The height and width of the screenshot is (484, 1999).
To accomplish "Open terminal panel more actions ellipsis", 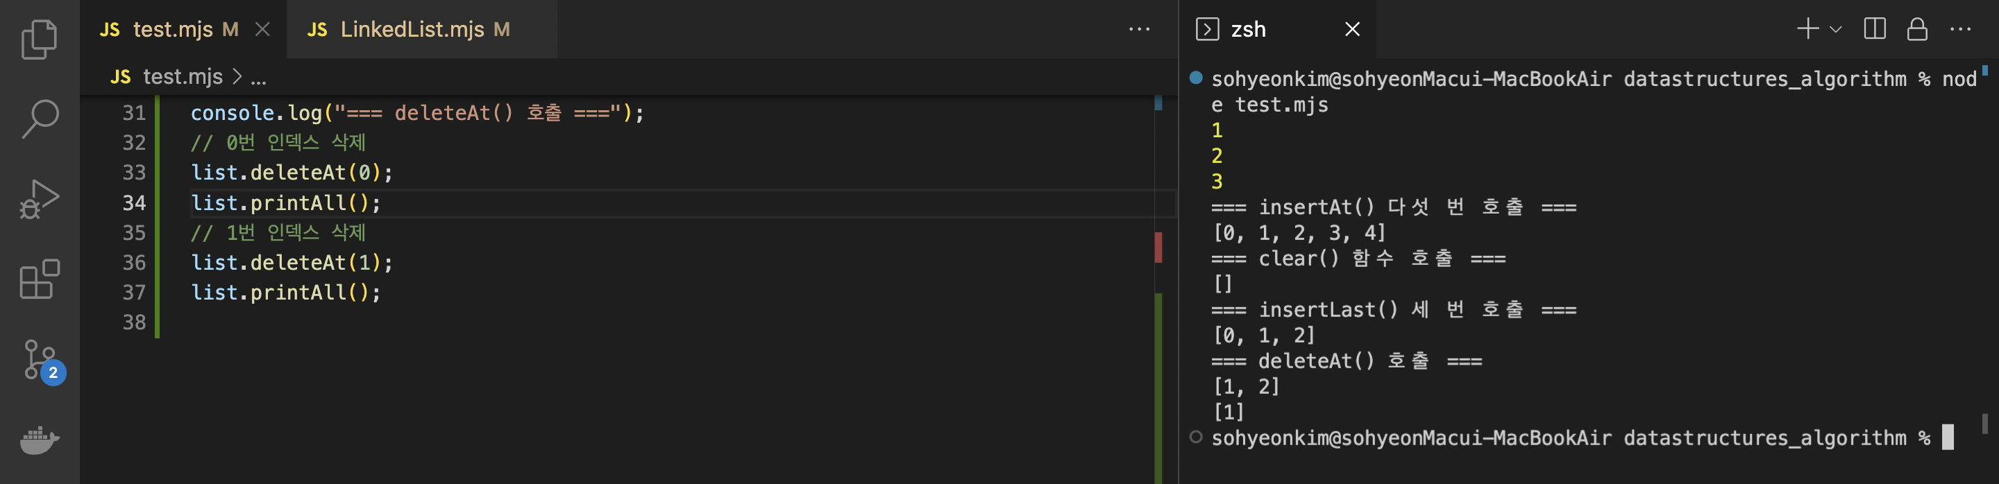I will (x=1960, y=30).
